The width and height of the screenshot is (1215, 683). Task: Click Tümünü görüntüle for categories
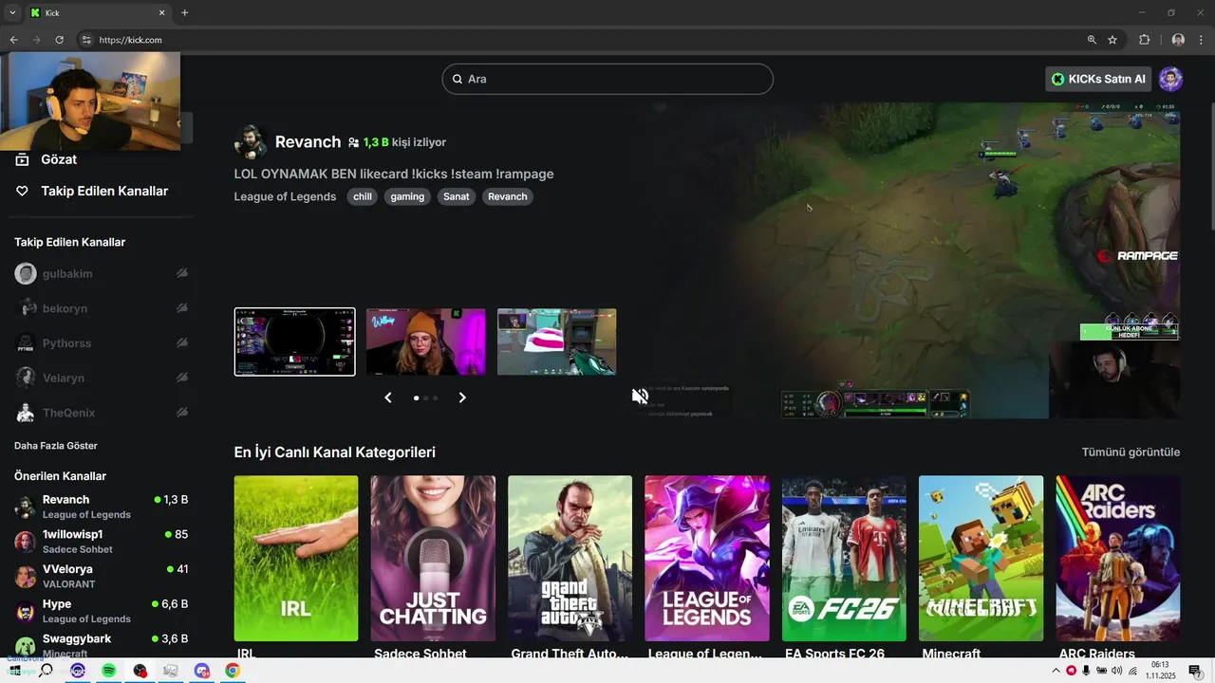pyautogui.click(x=1131, y=452)
